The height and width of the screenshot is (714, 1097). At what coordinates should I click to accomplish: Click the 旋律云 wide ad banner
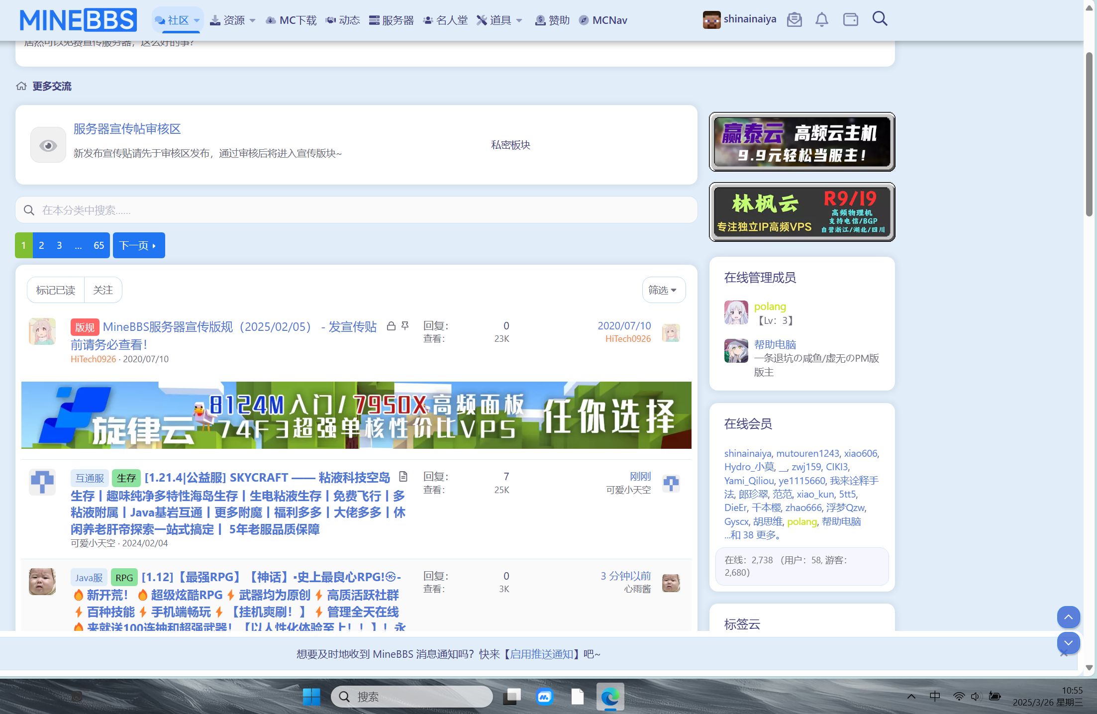tap(356, 415)
